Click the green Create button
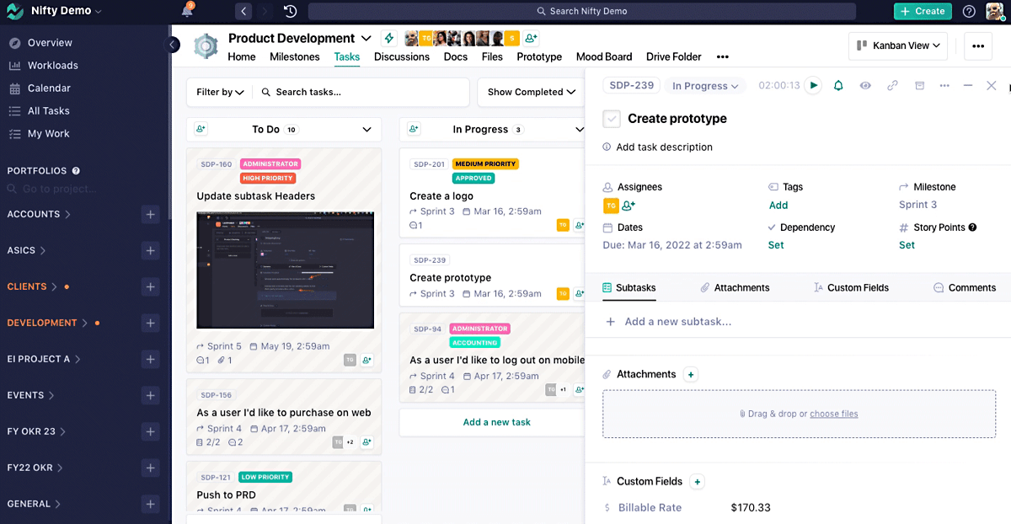 [923, 11]
